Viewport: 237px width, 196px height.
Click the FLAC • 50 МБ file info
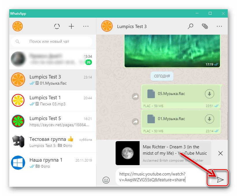pyautogui.click(x=153, y=131)
